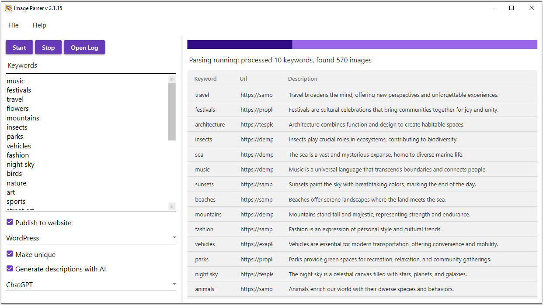Click the parsing progress bar
Screen dimensions: 543x305
tap(362, 45)
